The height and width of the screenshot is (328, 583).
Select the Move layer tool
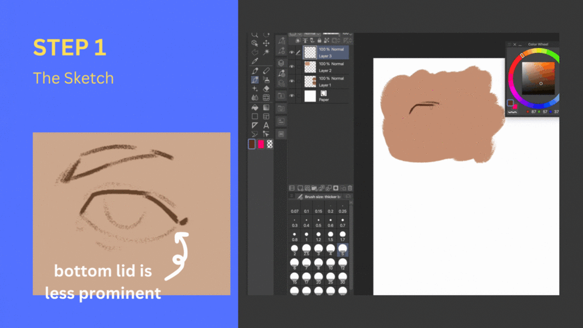point(266,43)
